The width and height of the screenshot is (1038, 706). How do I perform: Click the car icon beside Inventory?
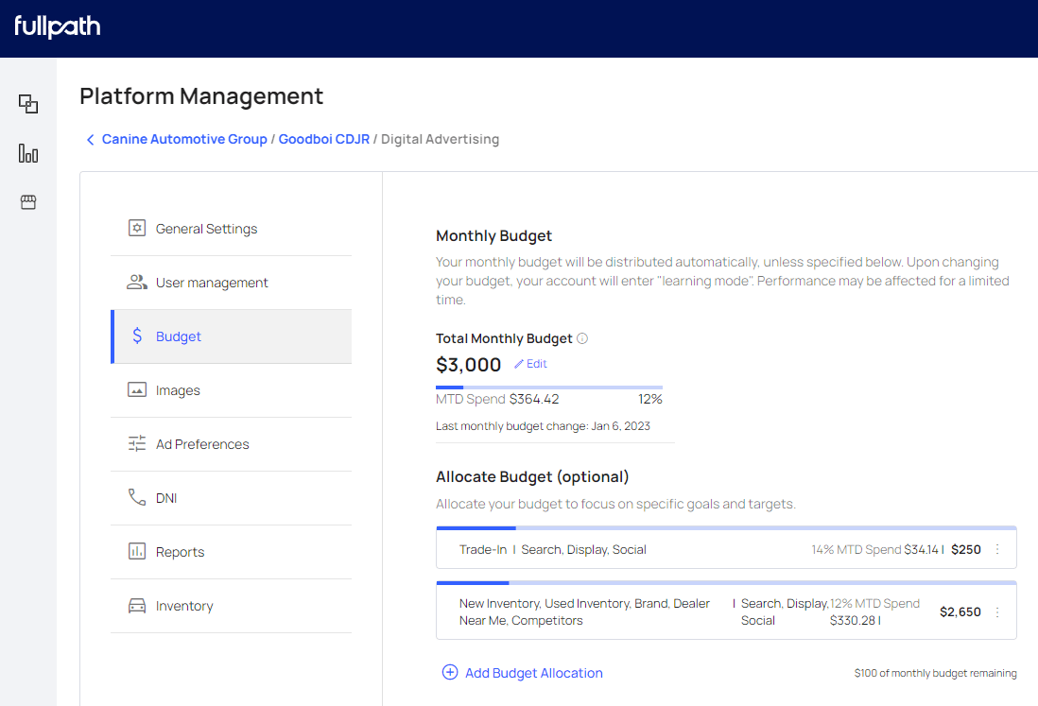point(138,605)
